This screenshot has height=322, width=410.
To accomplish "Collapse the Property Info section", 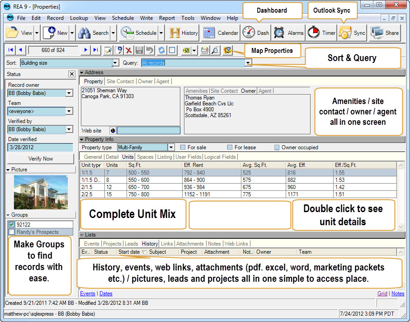I will [x=81, y=139].
